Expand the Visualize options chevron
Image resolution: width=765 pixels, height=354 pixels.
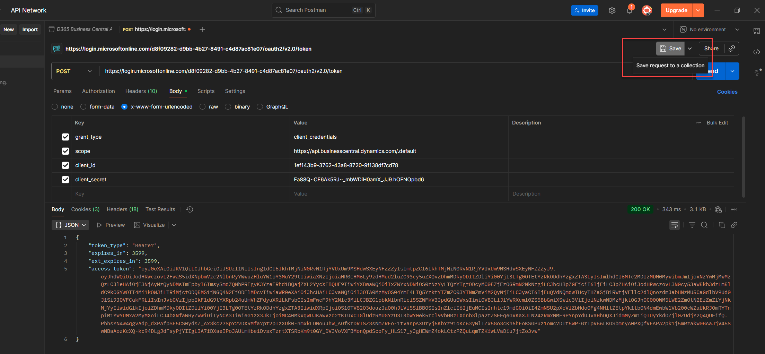pyautogui.click(x=174, y=225)
